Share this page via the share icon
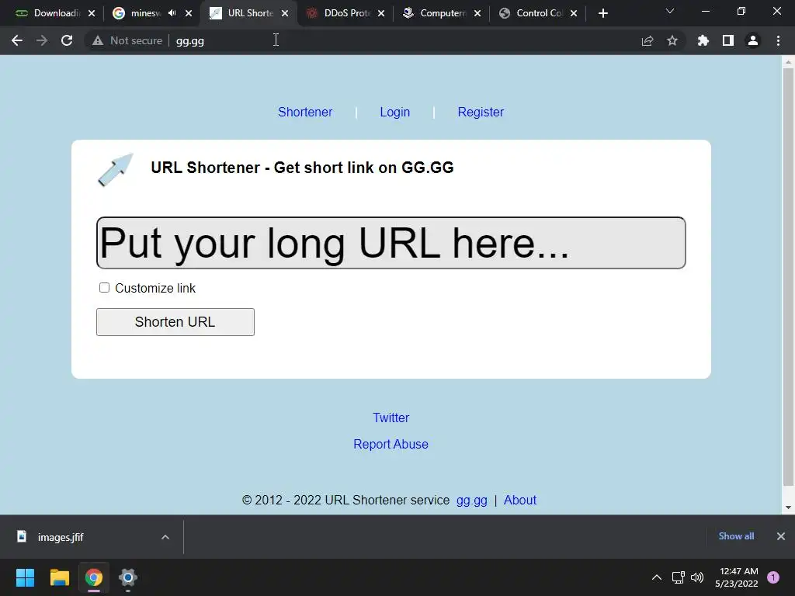 pyautogui.click(x=647, y=40)
